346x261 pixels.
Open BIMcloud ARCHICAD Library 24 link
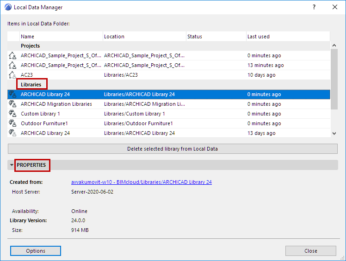pyautogui.click(x=142, y=182)
